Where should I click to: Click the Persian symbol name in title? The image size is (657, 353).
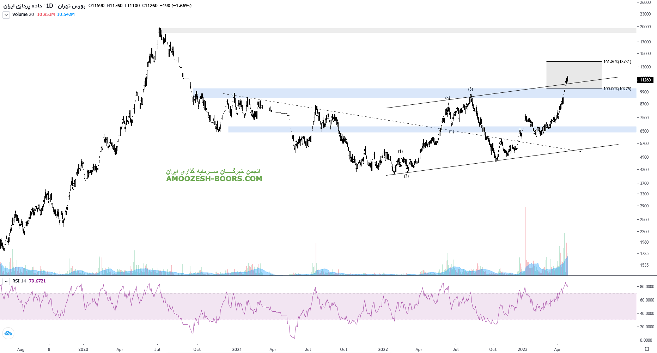(x=71, y=6)
